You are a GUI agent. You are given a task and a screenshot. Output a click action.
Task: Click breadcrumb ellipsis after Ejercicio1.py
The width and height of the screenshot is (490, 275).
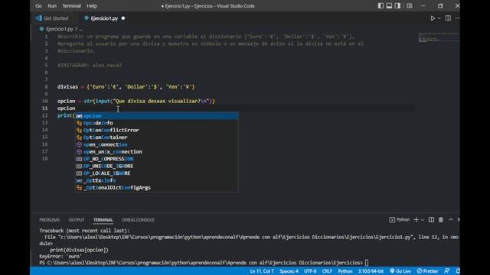pyautogui.click(x=81, y=29)
